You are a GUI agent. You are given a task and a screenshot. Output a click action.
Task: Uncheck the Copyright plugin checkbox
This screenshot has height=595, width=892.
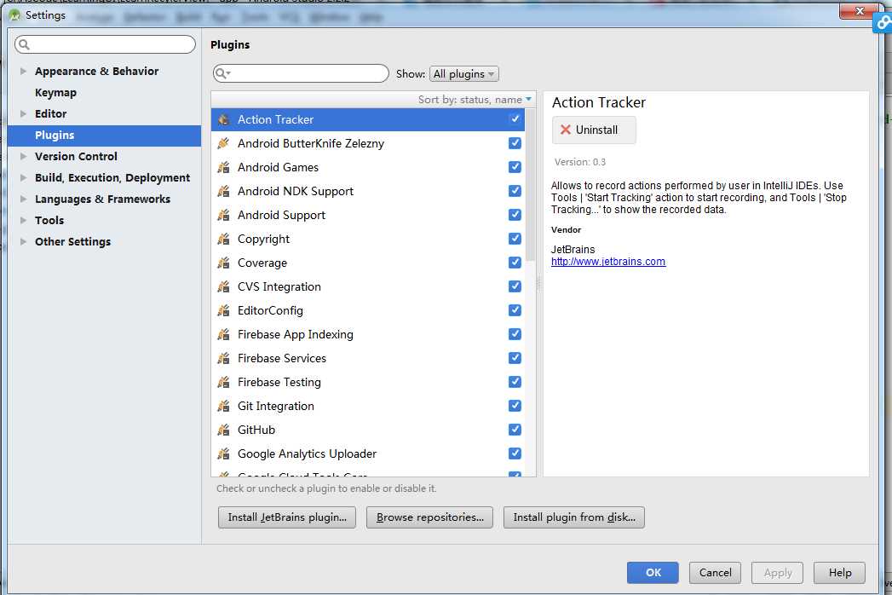[x=515, y=239]
